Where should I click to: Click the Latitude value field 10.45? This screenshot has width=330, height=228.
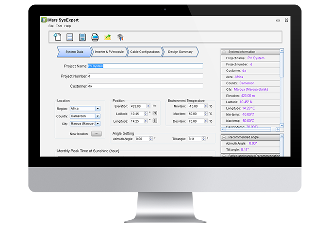coord(137,114)
